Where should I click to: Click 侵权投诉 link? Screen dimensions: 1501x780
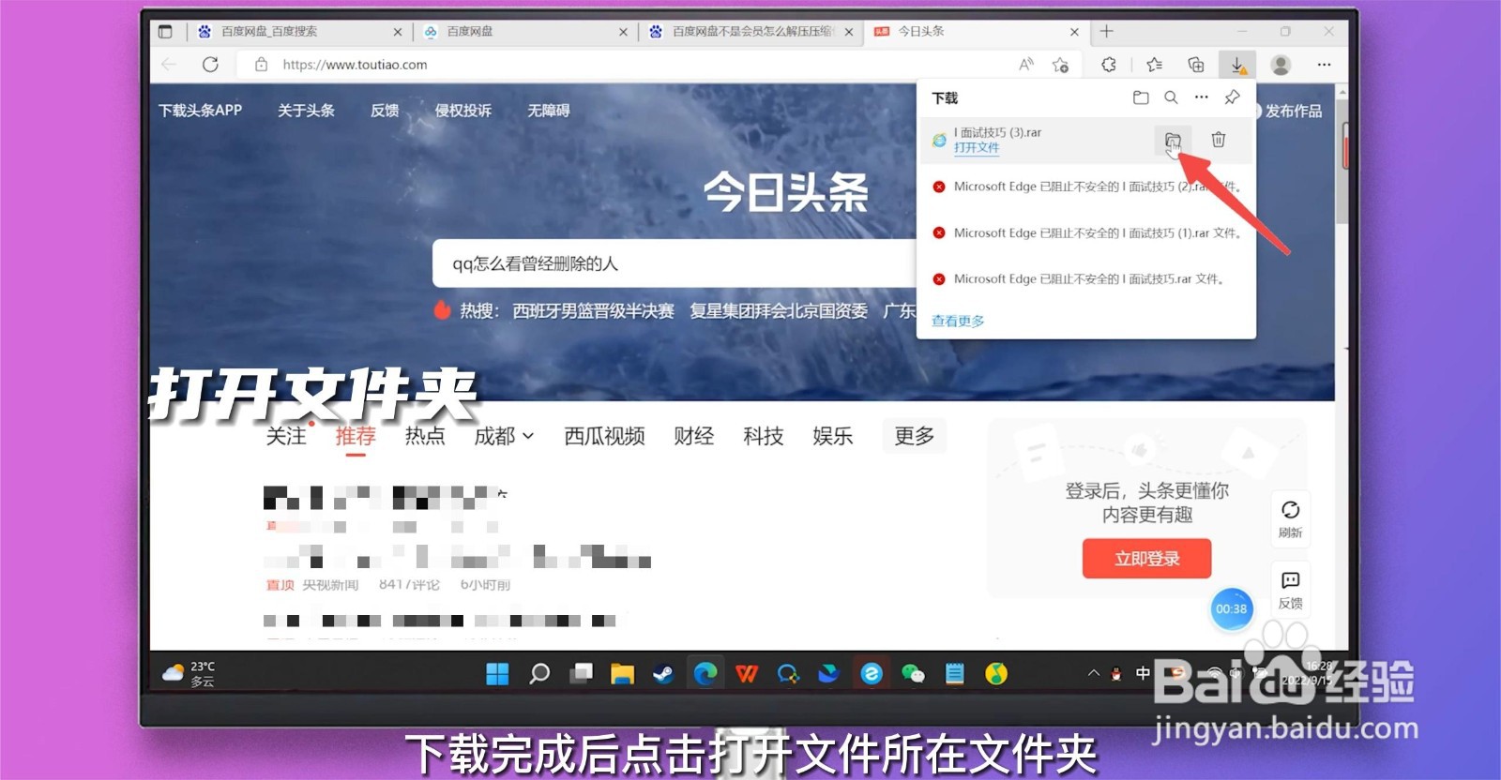[462, 110]
